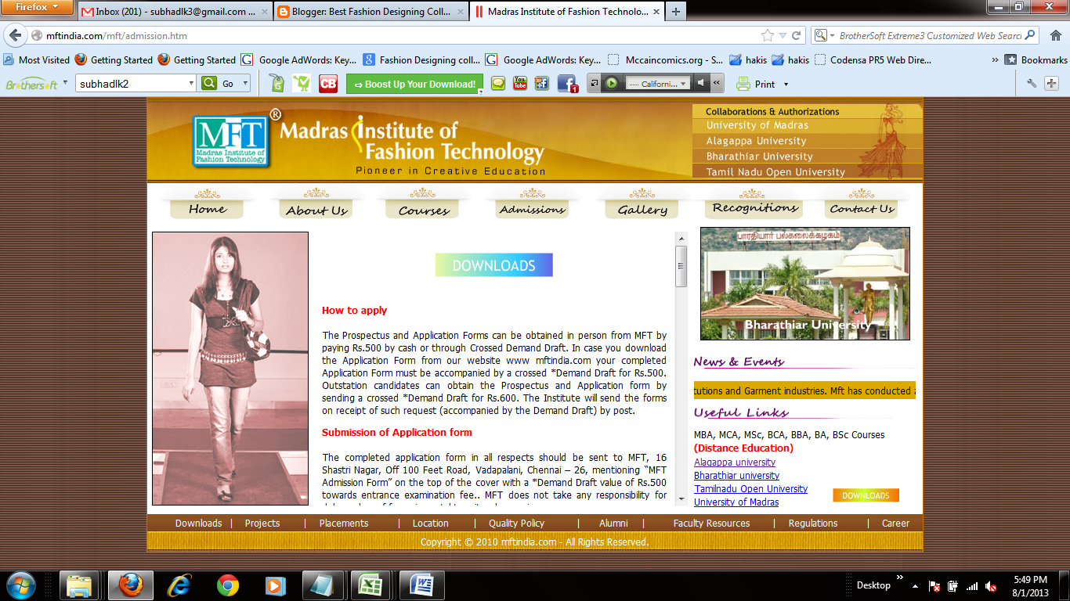This screenshot has height=601, width=1070.
Task: Open the subhadlk2 search combo dropdown
Action: [191, 84]
